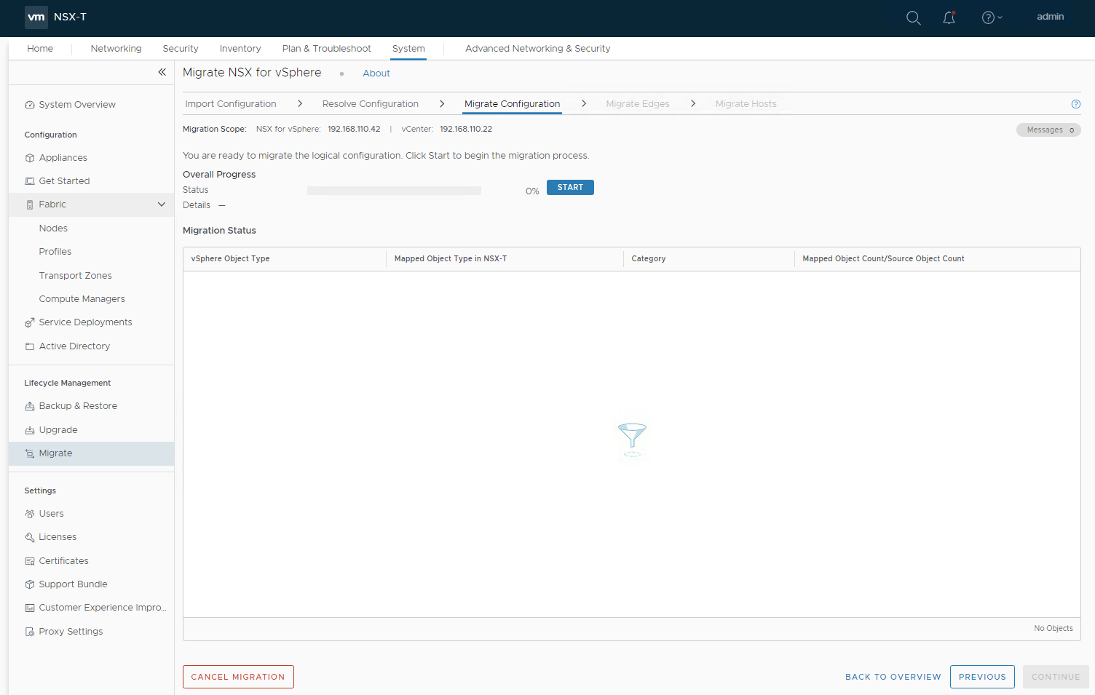Click the overall progress bar
The image size is (1095, 695).
[394, 191]
